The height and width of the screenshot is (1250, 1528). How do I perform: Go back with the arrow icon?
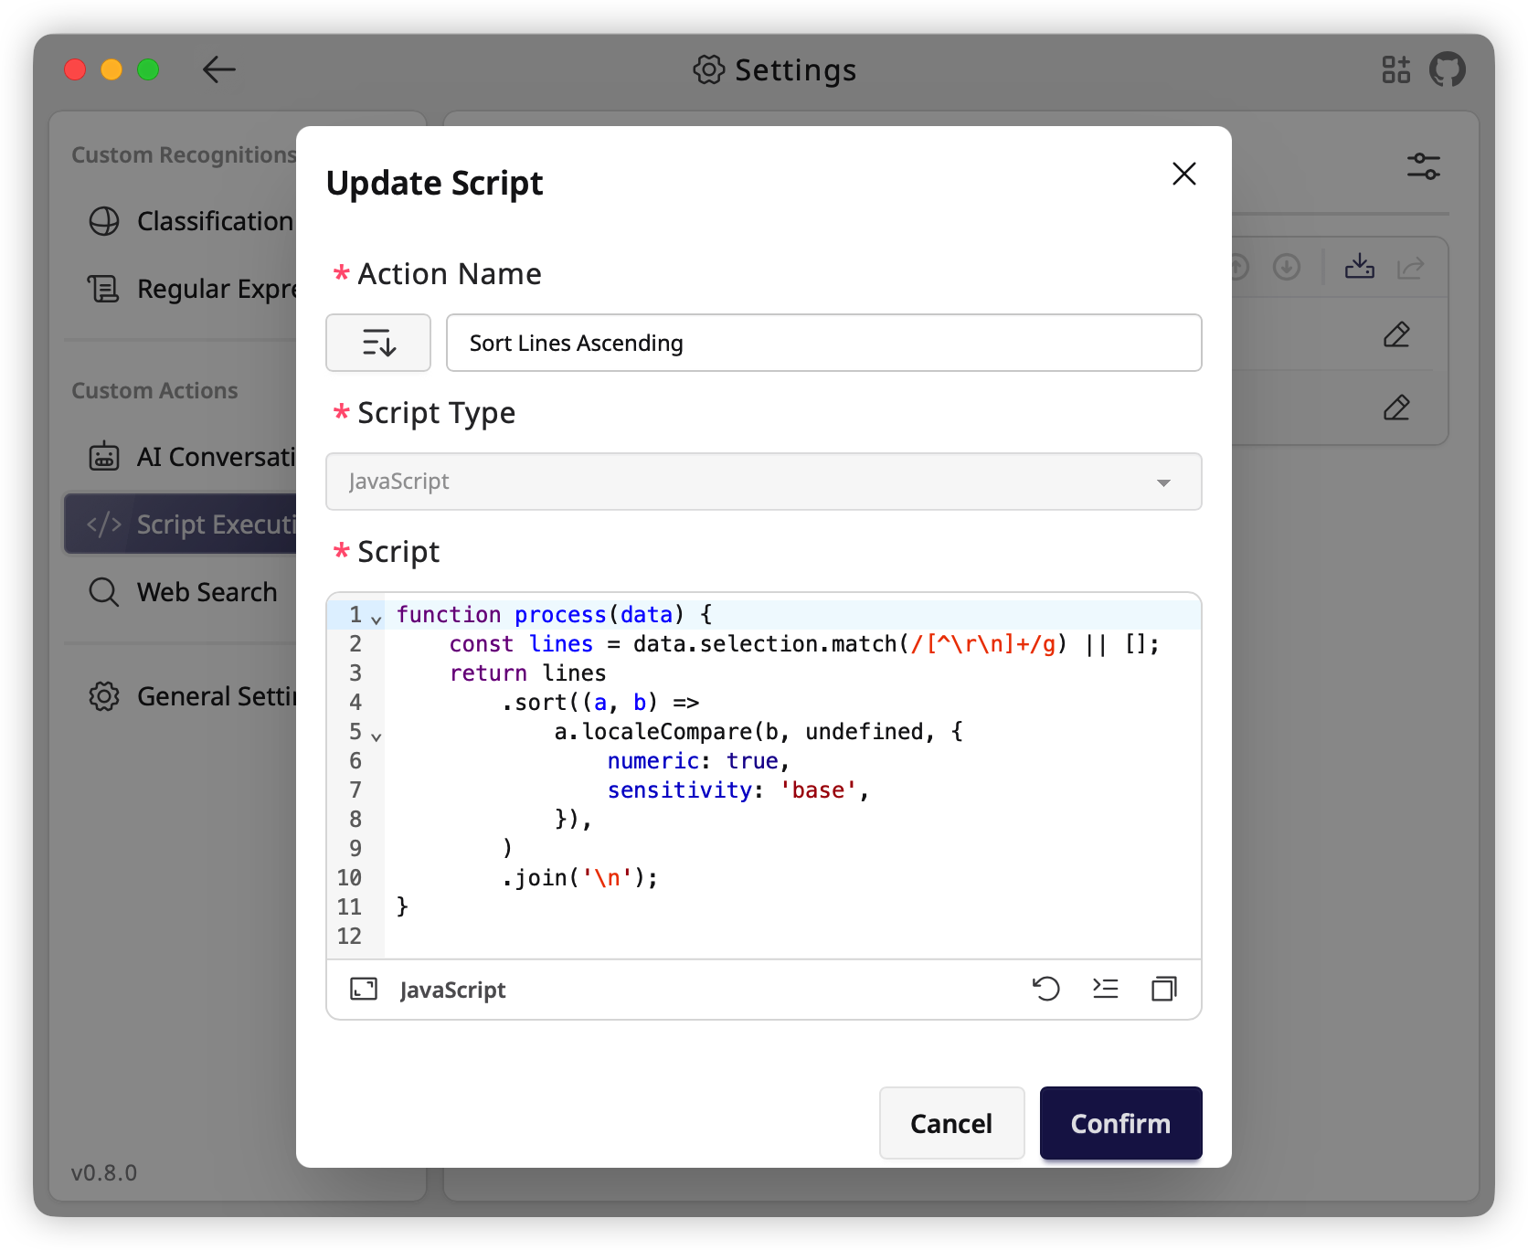pyautogui.click(x=219, y=69)
